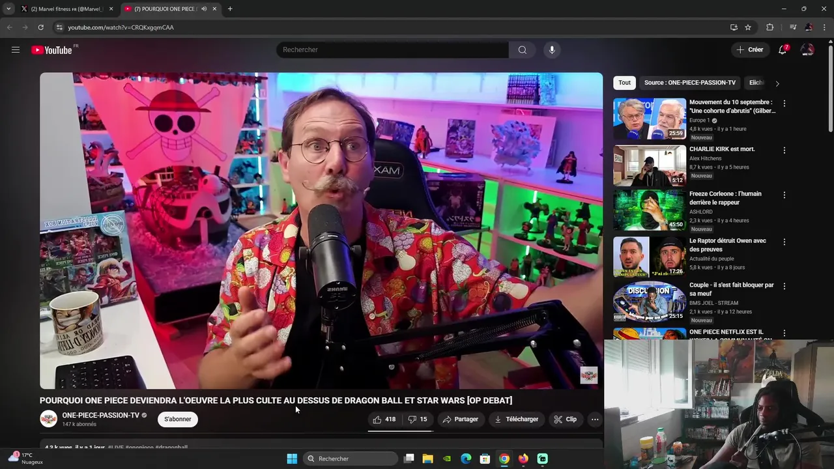The width and height of the screenshot is (834, 469).
Task: Open the ONE-PIECE-PASSION-TV channel avatar
Action: [49, 419]
